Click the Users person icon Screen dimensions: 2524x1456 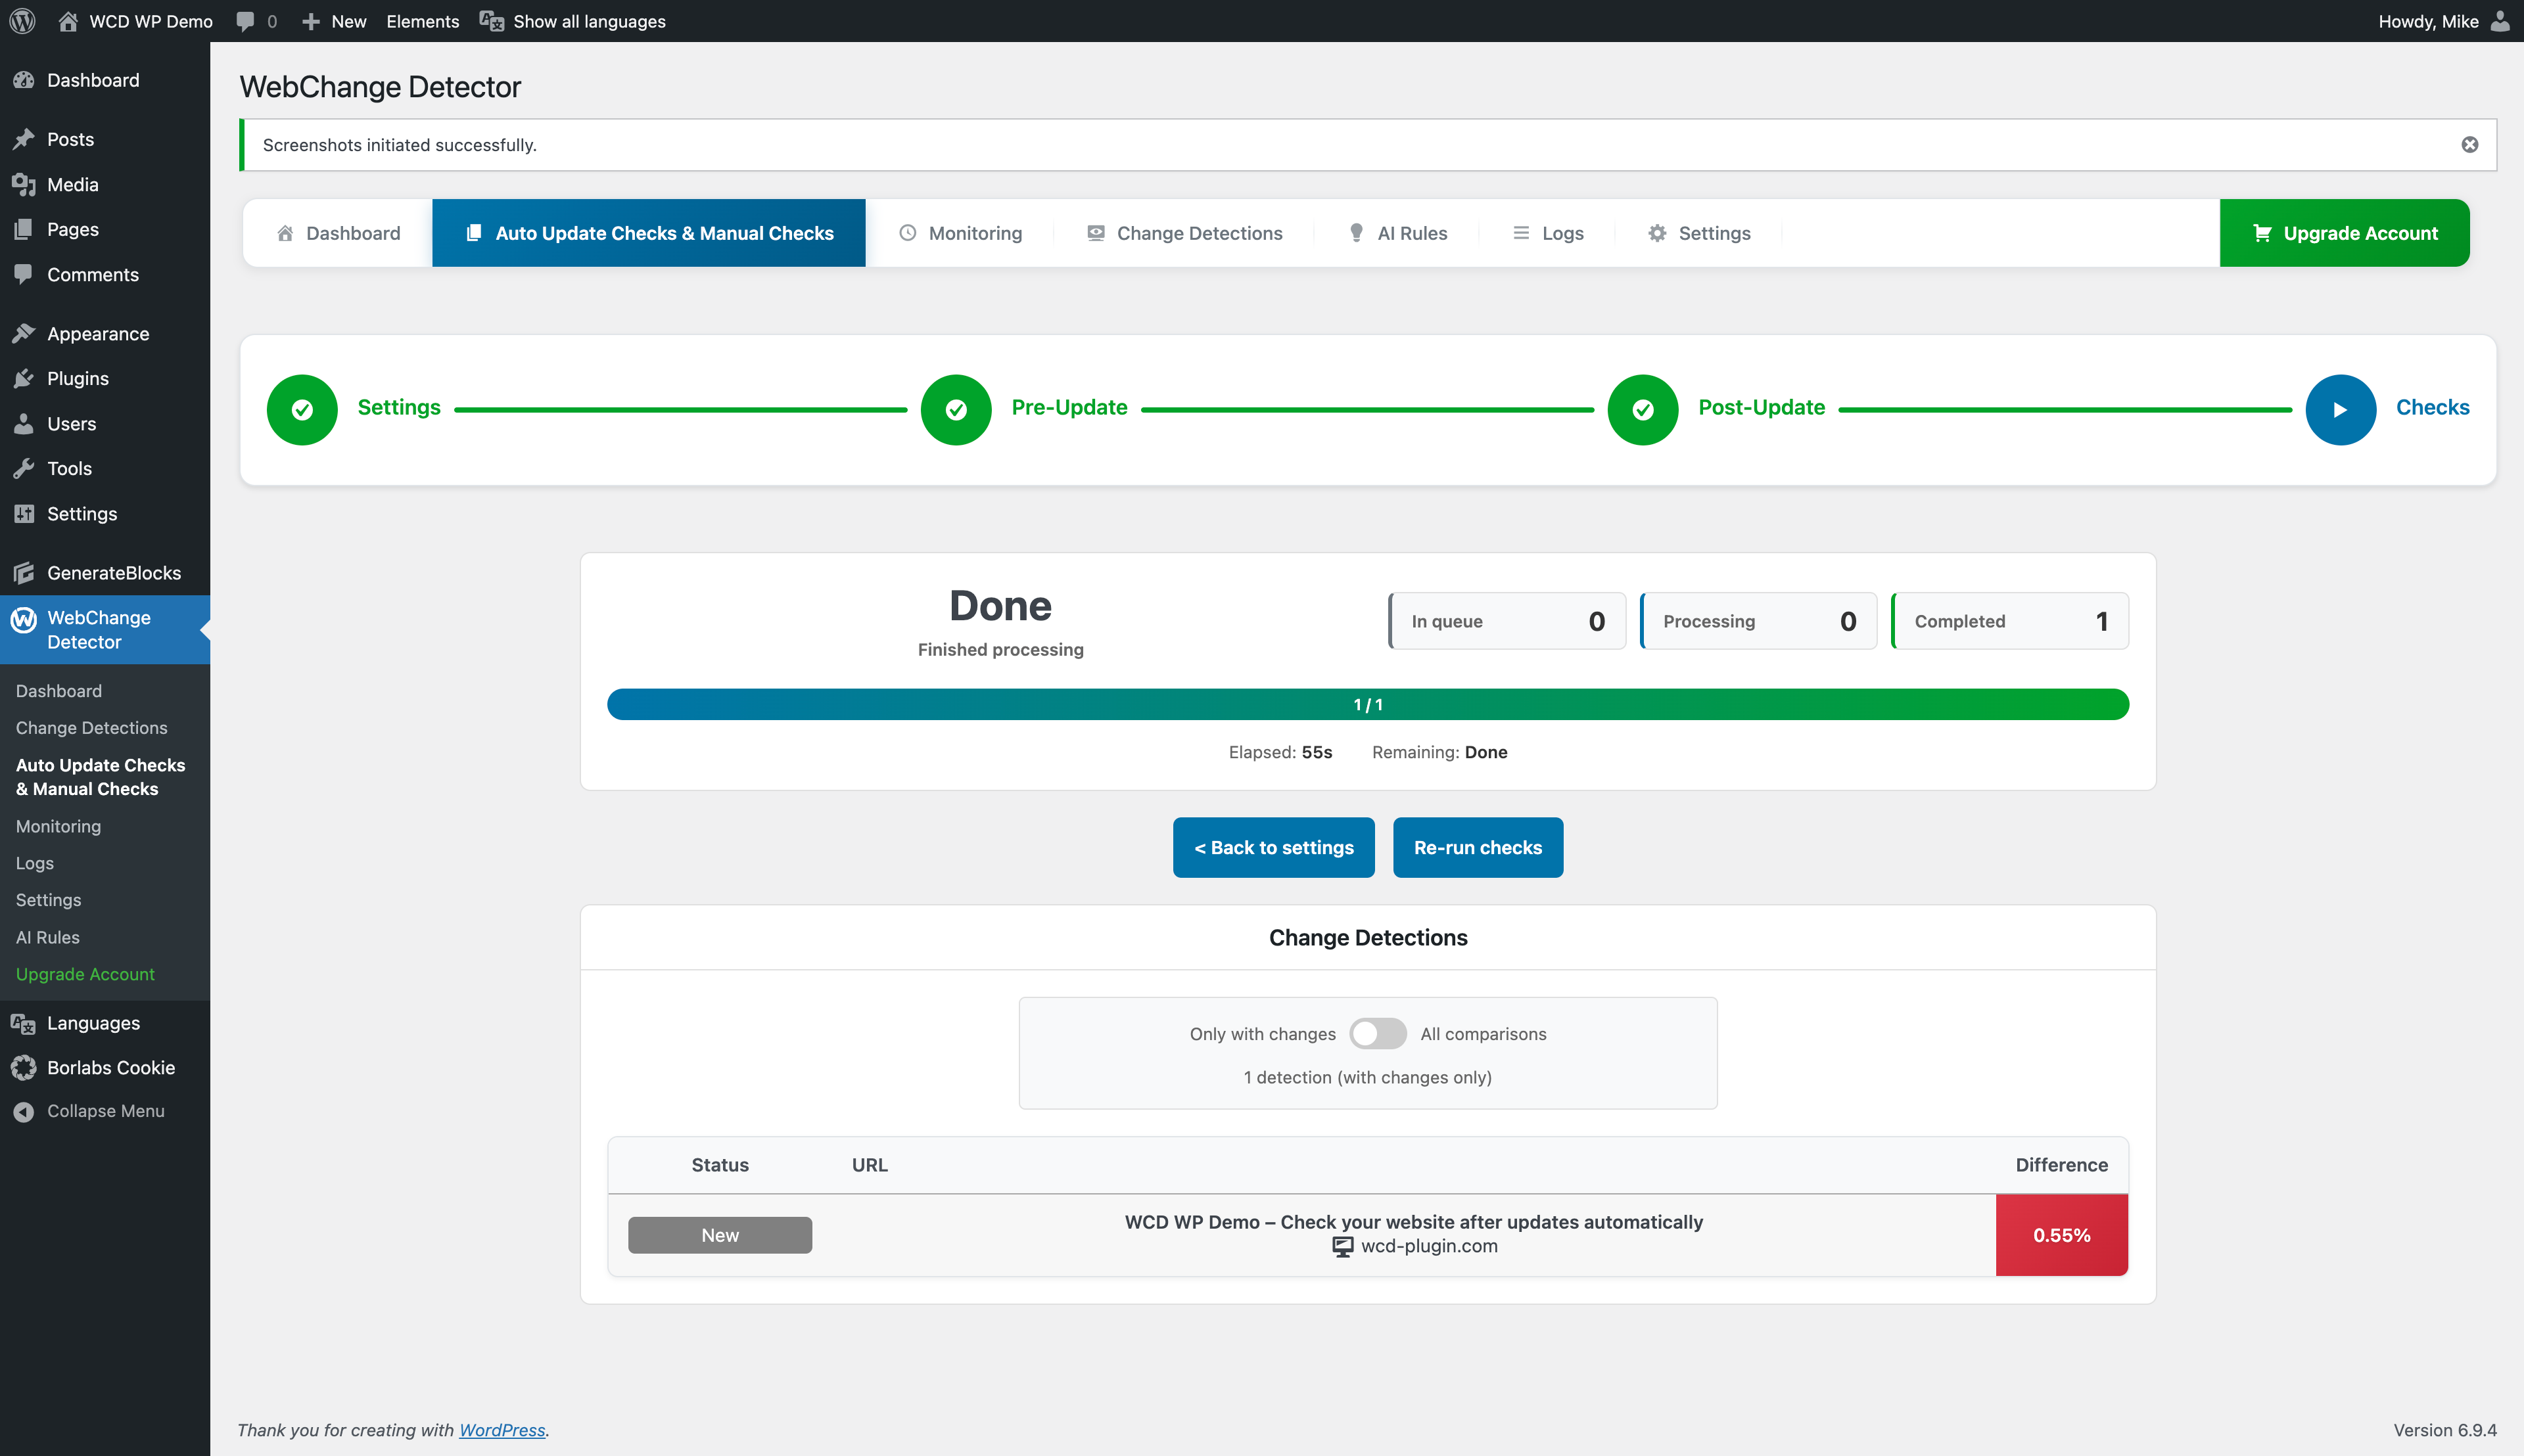click(x=24, y=424)
